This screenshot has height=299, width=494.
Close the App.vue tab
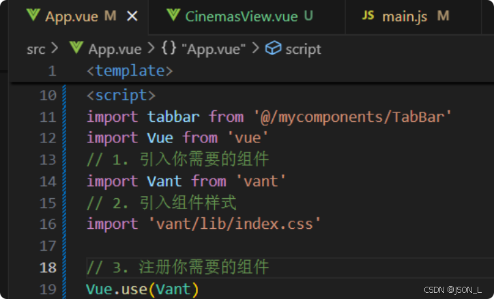132,16
